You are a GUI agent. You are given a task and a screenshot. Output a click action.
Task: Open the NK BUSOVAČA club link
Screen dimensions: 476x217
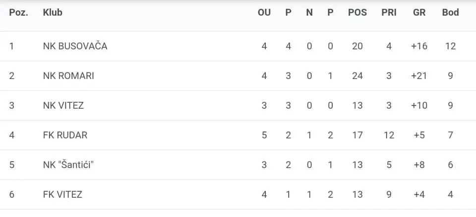[75, 46]
